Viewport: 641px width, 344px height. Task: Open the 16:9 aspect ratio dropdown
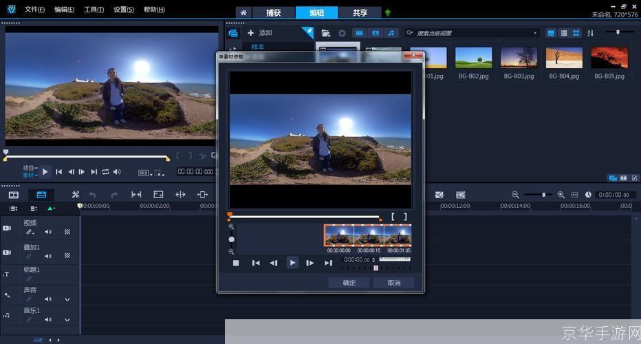click(x=144, y=173)
